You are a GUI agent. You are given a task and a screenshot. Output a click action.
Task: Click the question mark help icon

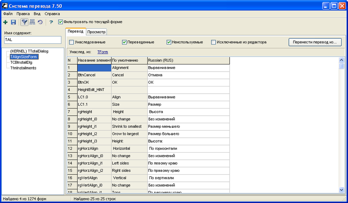click(x=51, y=22)
